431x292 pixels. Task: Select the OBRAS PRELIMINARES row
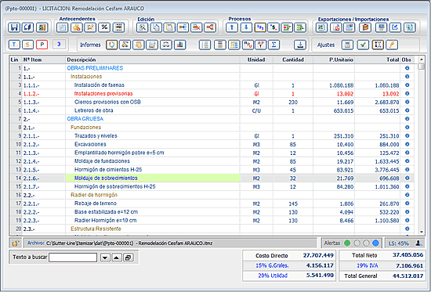pos(212,68)
